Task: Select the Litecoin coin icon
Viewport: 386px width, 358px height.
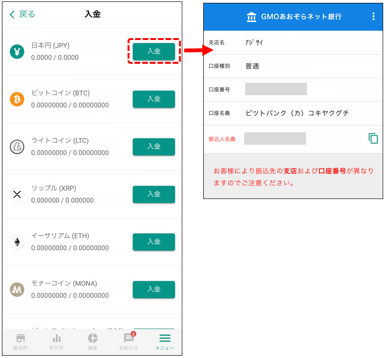Action: click(17, 147)
